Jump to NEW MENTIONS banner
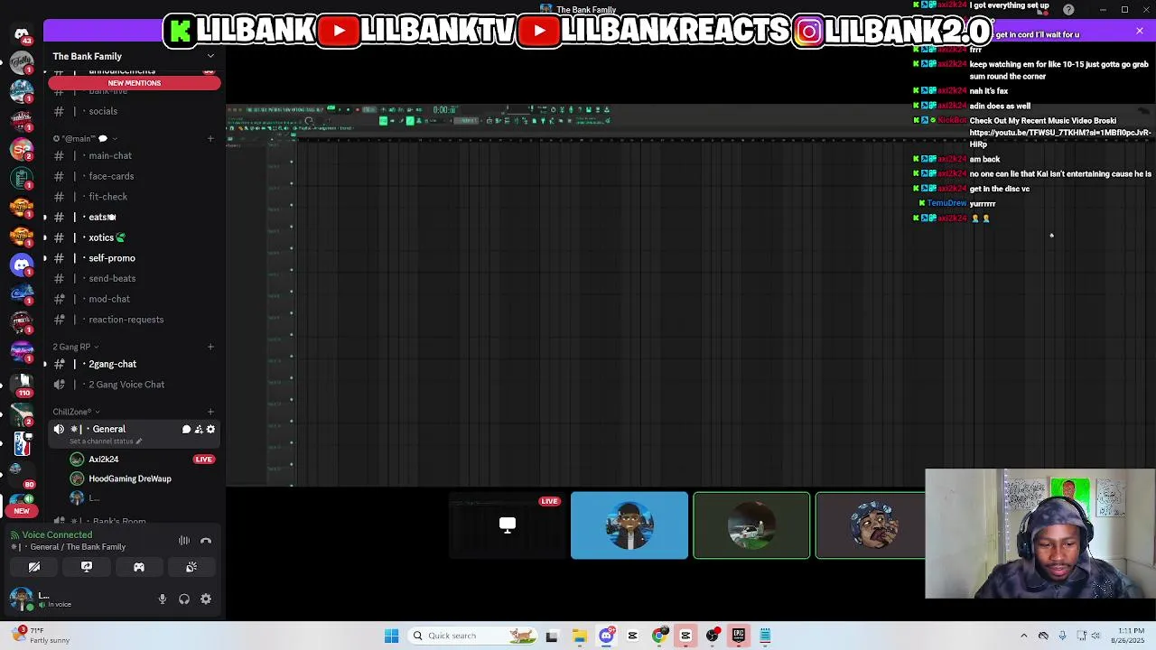The image size is (1156, 650). tap(134, 83)
